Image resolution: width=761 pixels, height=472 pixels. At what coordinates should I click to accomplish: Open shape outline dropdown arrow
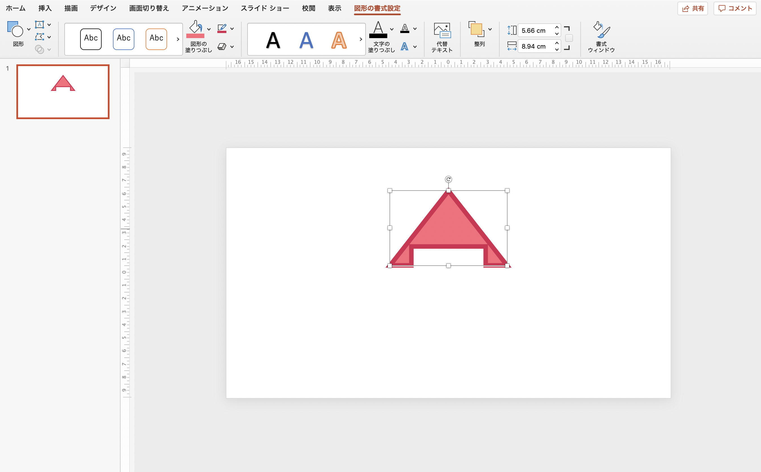232,29
